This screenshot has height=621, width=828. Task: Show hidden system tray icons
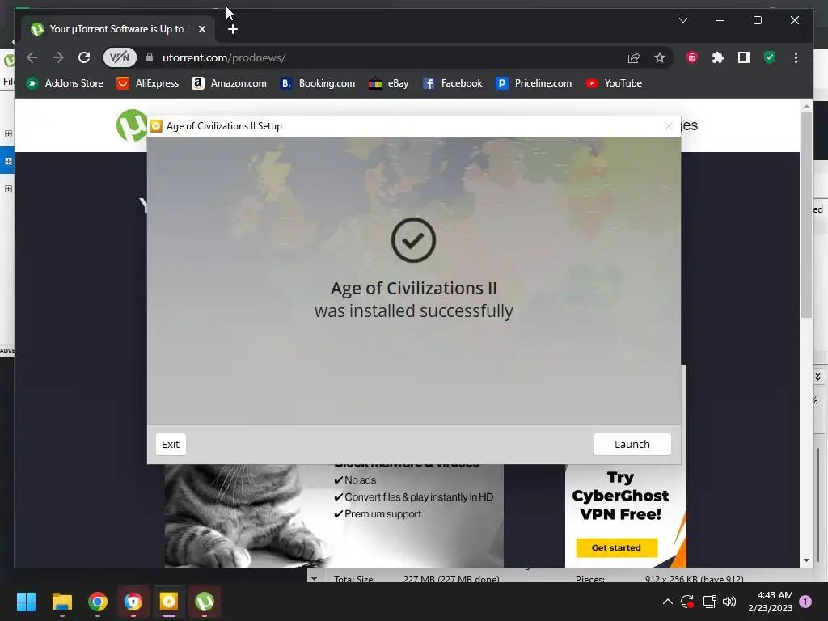tap(667, 602)
